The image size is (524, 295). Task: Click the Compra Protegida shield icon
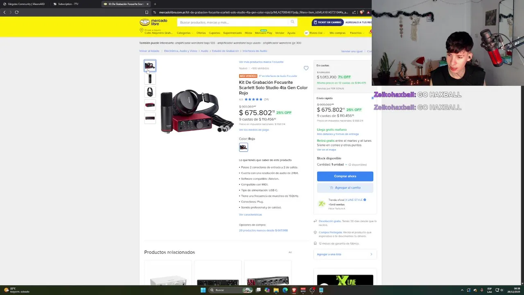tap(315, 232)
